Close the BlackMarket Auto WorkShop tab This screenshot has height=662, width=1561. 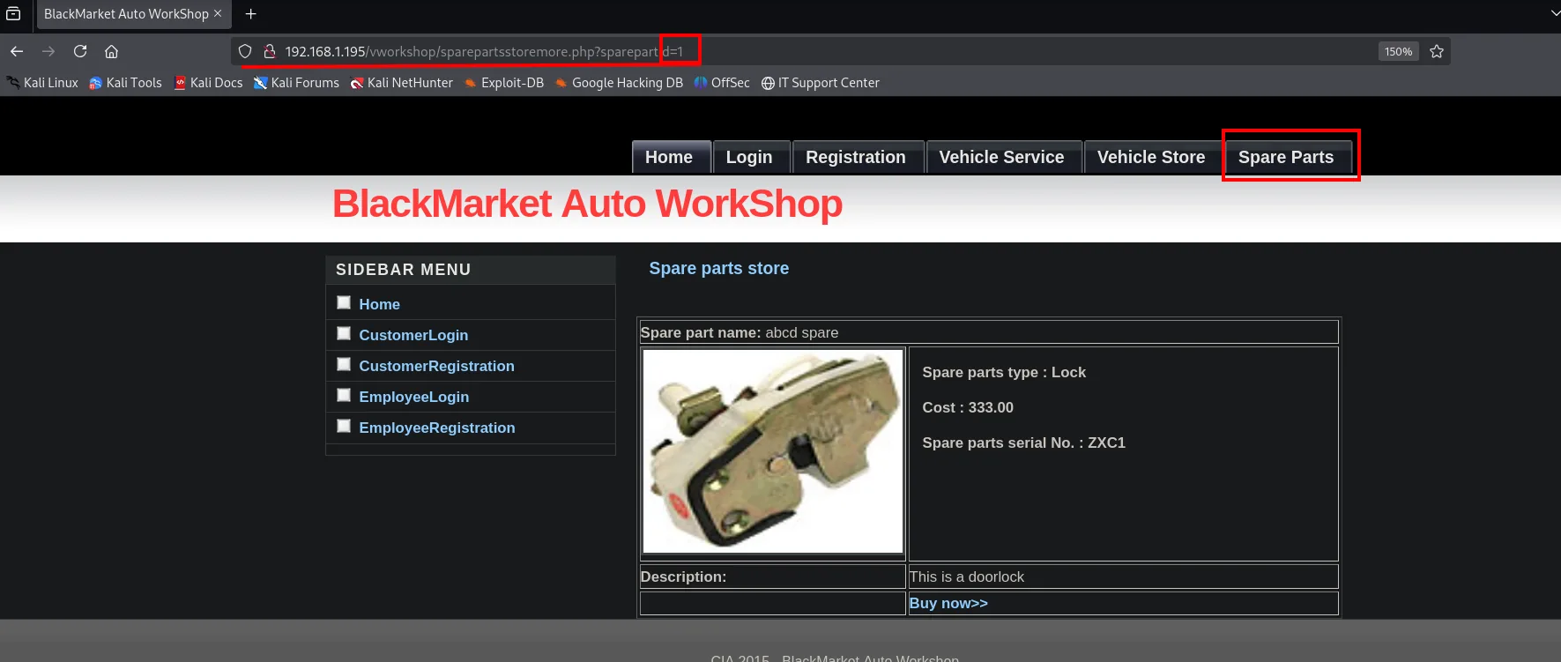(218, 13)
